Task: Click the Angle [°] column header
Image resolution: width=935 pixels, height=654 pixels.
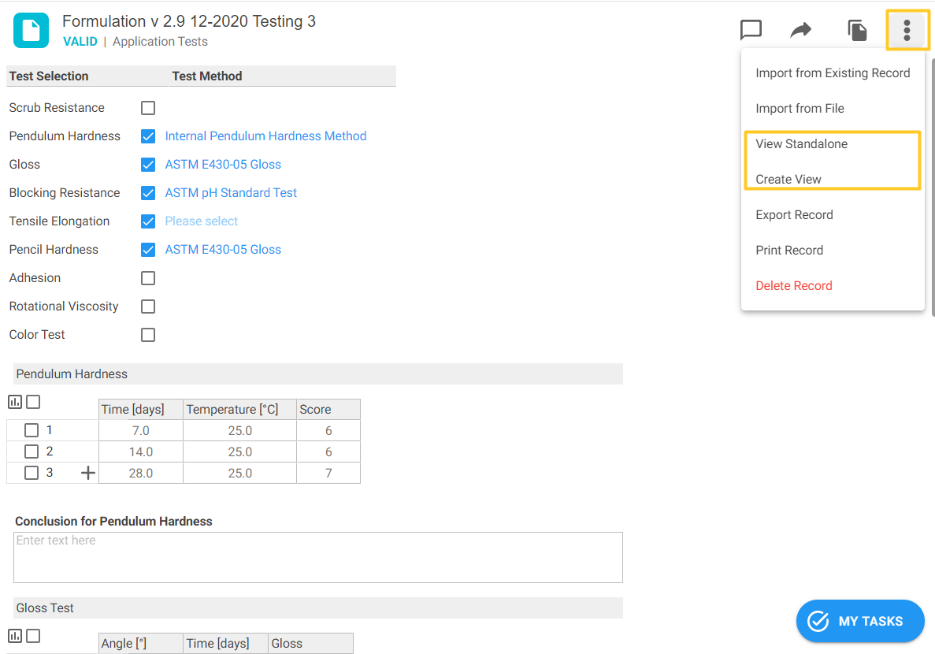Action: click(141, 643)
